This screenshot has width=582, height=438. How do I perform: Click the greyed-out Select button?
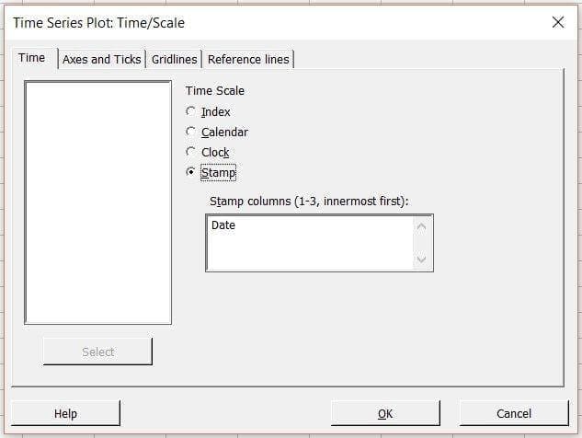tap(97, 352)
